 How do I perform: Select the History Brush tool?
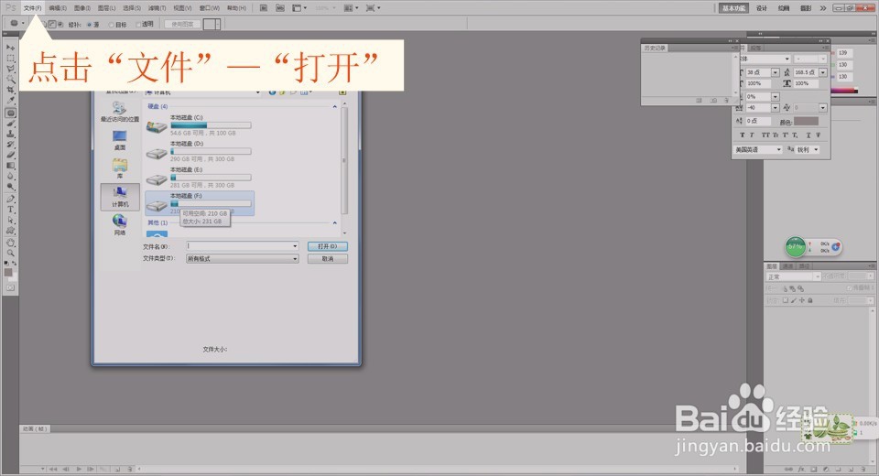point(10,145)
